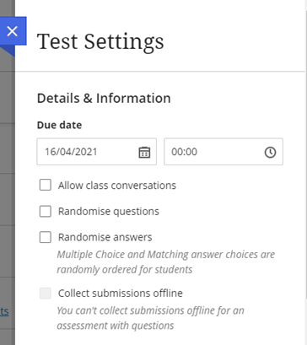Click the panel's vertical scrollbar
This screenshot has width=307, height=345.
[306, 149]
